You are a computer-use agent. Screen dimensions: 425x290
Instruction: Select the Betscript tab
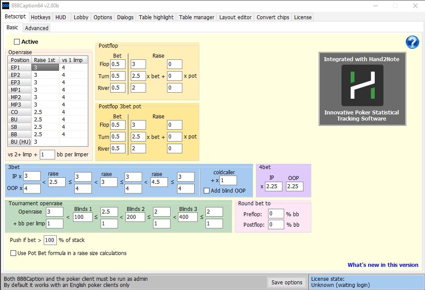point(15,17)
